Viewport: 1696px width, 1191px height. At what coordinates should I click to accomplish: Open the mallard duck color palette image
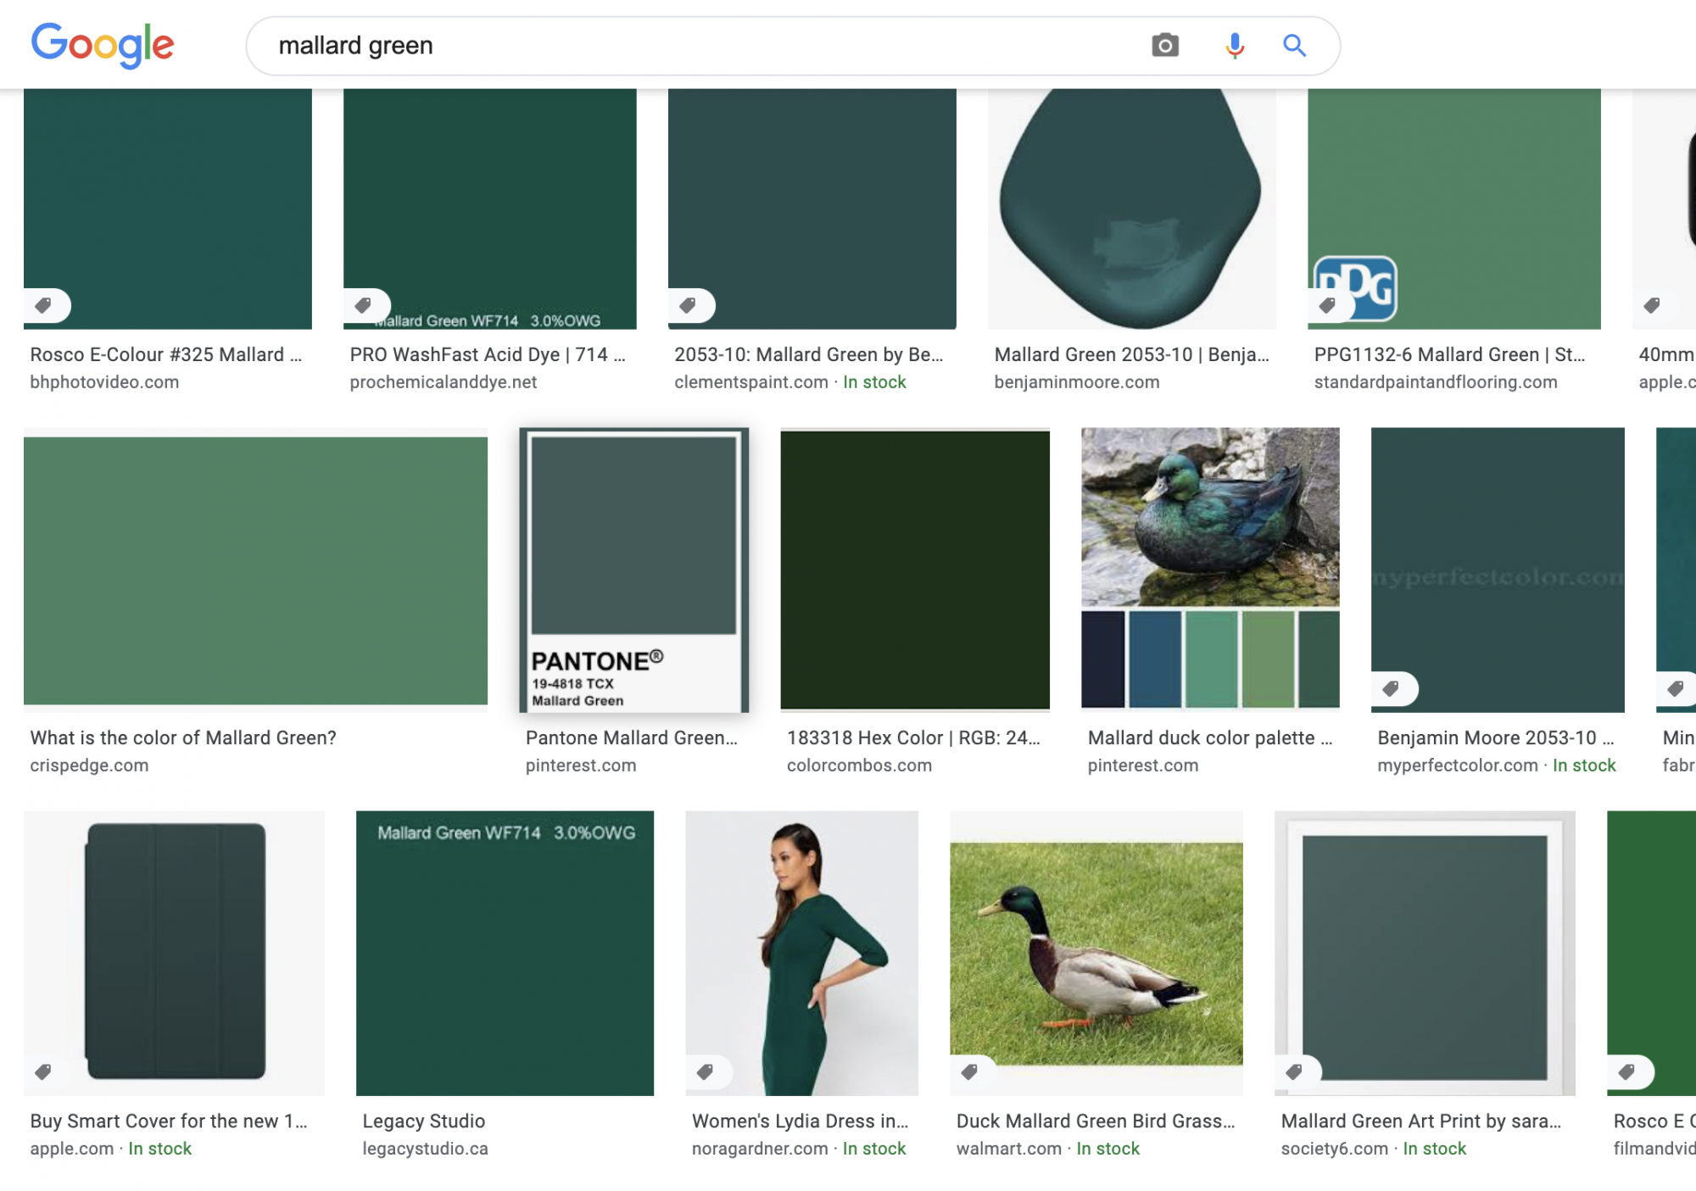[x=1210, y=566]
